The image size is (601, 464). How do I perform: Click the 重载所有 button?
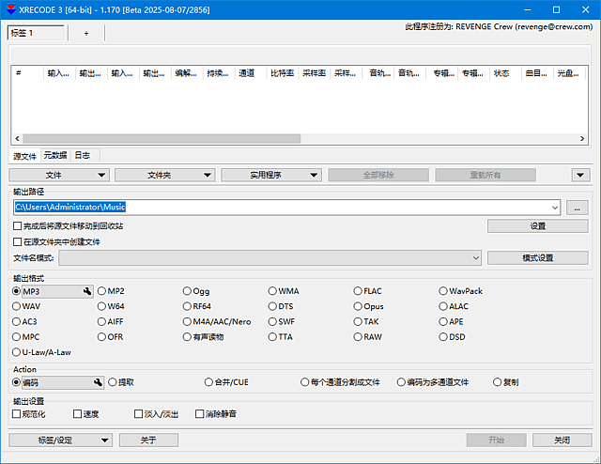(485, 176)
